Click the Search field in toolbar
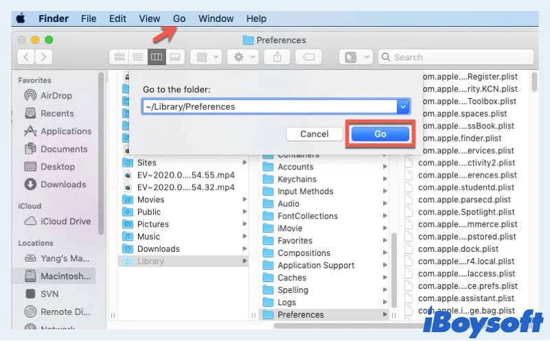The image size is (550, 341). pyautogui.click(x=453, y=58)
